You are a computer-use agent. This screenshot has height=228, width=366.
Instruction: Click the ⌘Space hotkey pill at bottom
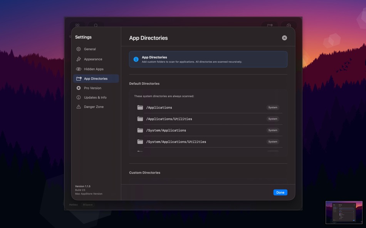(x=87, y=205)
